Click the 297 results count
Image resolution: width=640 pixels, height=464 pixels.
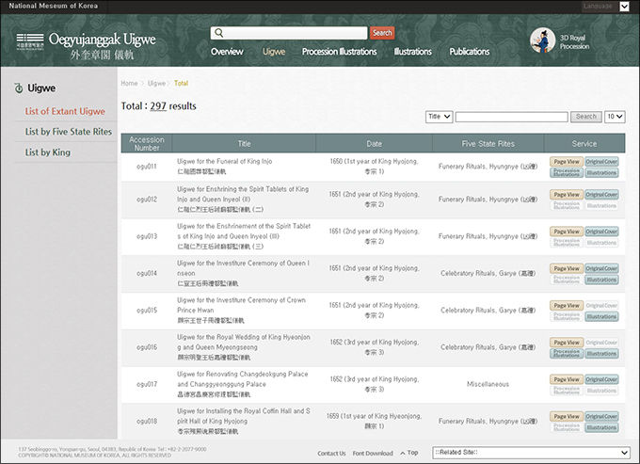(x=158, y=106)
